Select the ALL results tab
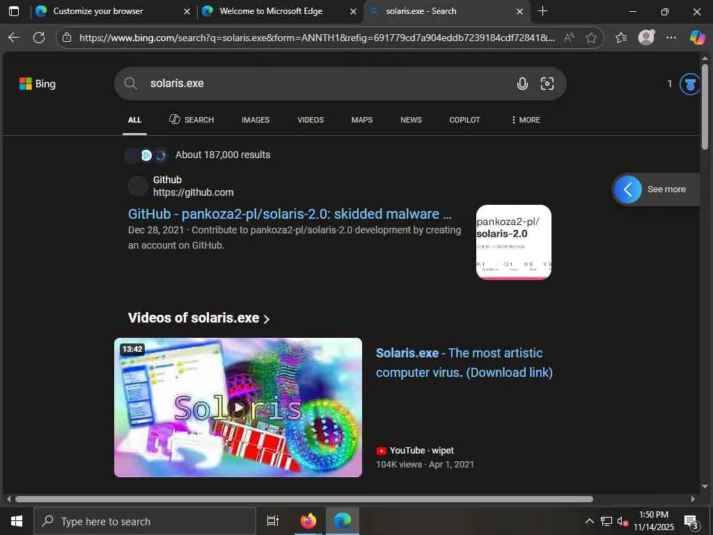 (x=134, y=120)
